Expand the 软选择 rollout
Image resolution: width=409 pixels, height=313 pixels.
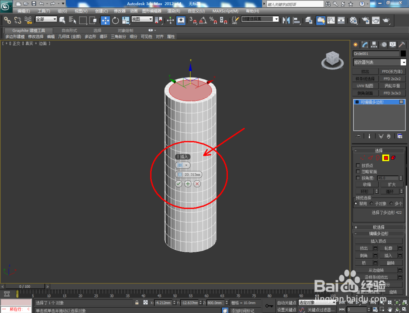pyautogui.click(x=378, y=227)
